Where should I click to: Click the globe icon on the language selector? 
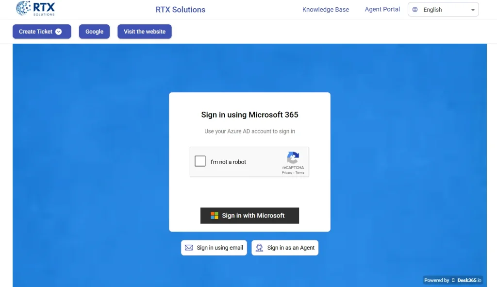414,9
